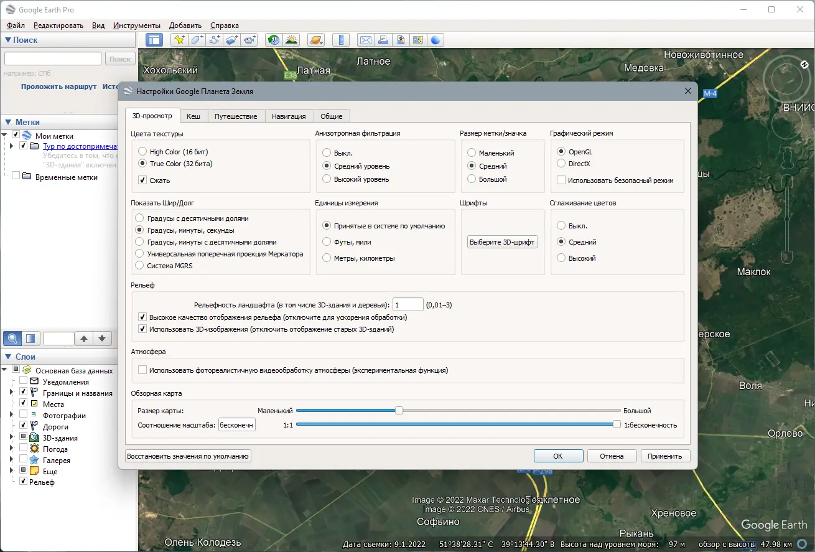815x552 pixels.
Task: Switch to the Кеш tab
Action: [193, 116]
